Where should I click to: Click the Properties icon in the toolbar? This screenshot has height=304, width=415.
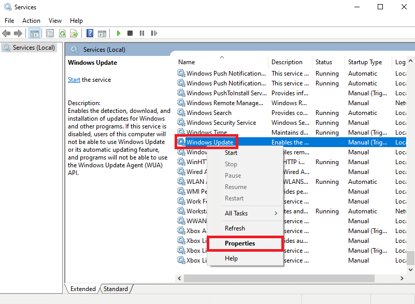pyautogui.click(x=50, y=33)
